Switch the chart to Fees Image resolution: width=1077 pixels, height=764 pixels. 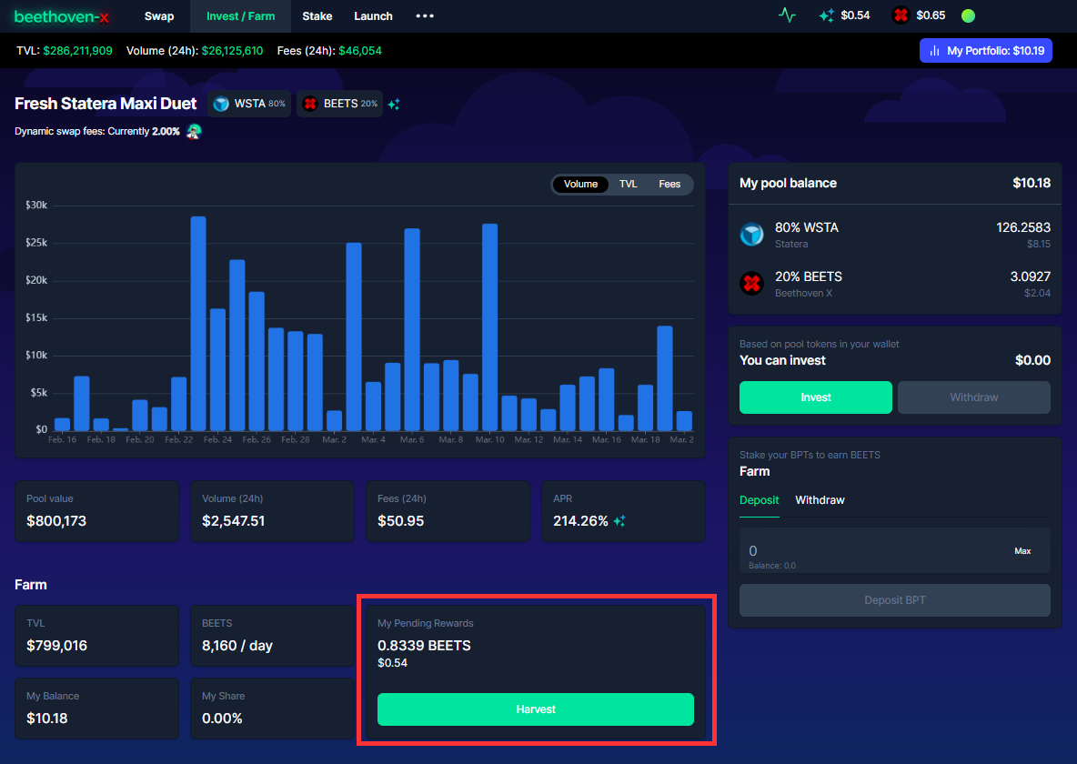tap(669, 184)
